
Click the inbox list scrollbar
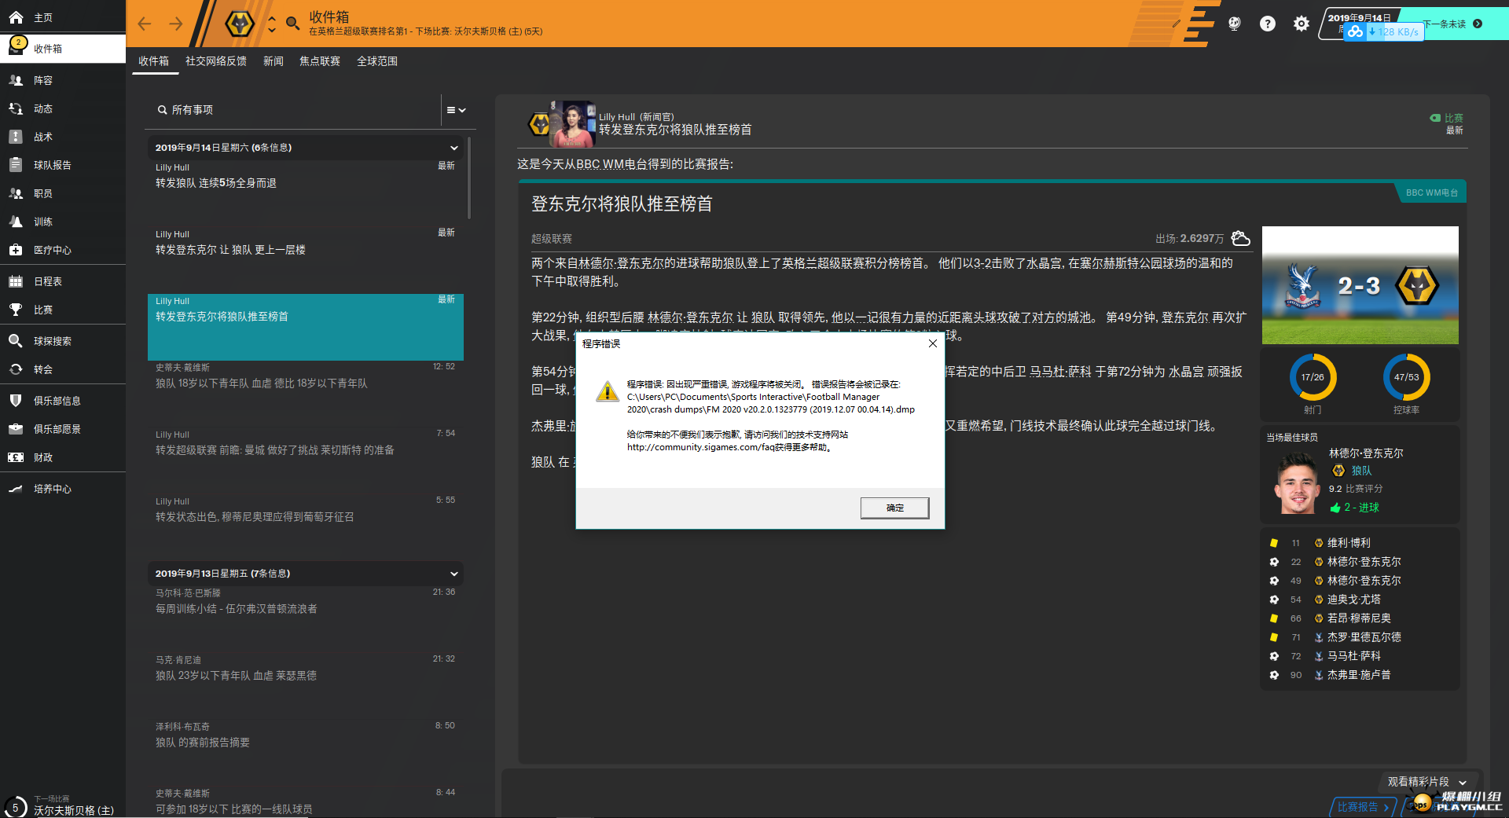coord(469,178)
